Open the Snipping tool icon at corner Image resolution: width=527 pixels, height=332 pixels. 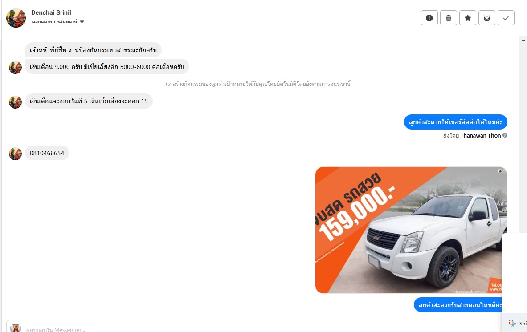(512, 323)
